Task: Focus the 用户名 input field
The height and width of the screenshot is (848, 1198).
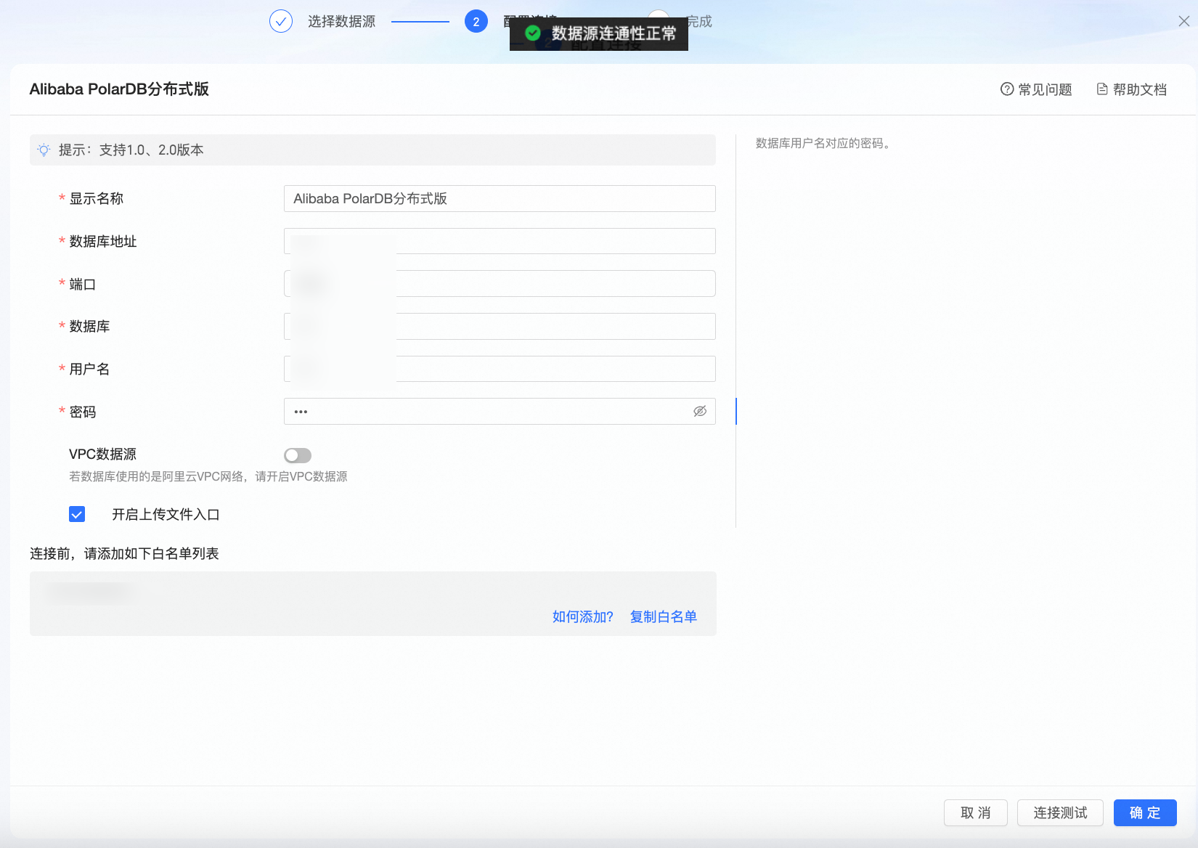Action: (500, 369)
